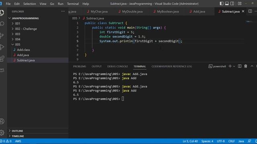257x144 pixels.
Task: Switch to the Output panel tab
Action: coord(96,66)
